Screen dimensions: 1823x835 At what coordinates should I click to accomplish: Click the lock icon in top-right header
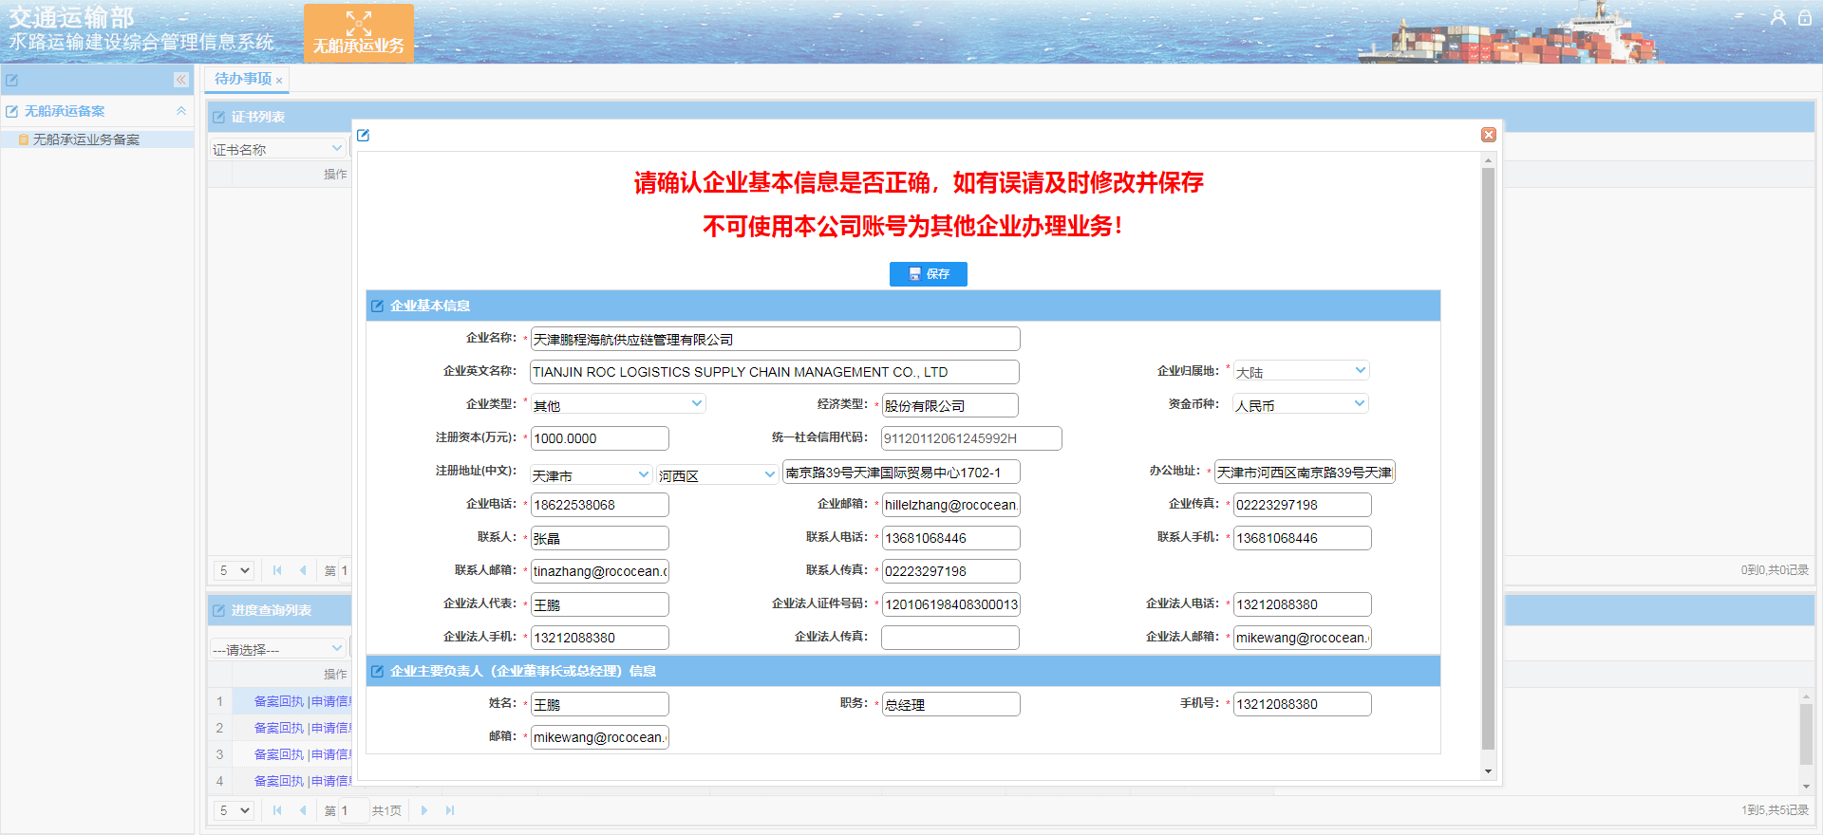(x=1805, y=17)
